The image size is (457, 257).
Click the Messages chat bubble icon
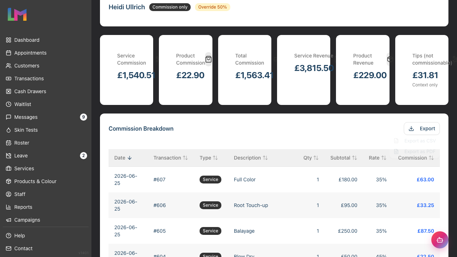pyautogui.click(x=9, y=117)
